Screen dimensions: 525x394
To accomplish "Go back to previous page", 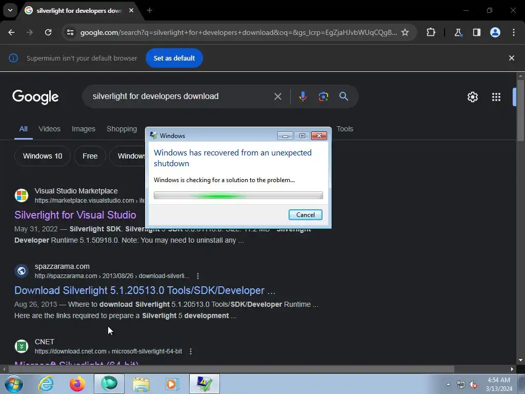I will pyautogui.click(x=11, y=32).
